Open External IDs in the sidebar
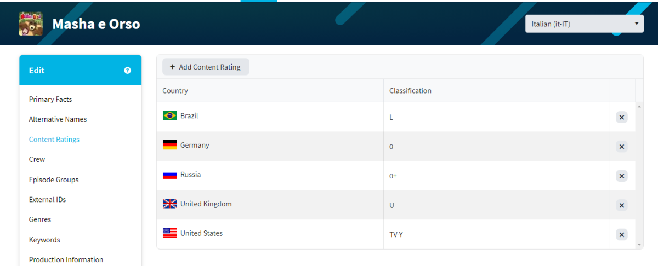 (47, 199)
